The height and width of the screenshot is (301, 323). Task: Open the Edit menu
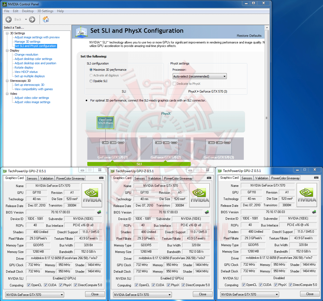(x=15, y=11)
